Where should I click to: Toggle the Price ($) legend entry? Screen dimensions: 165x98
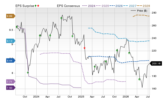(x=139, y=11)
